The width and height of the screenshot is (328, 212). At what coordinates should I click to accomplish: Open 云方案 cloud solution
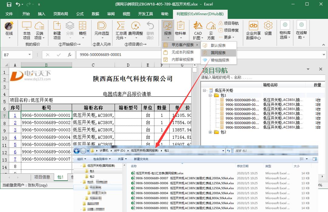click(x=211, y=30)
